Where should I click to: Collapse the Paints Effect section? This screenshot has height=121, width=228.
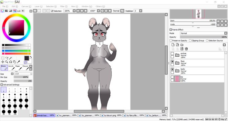171,30
